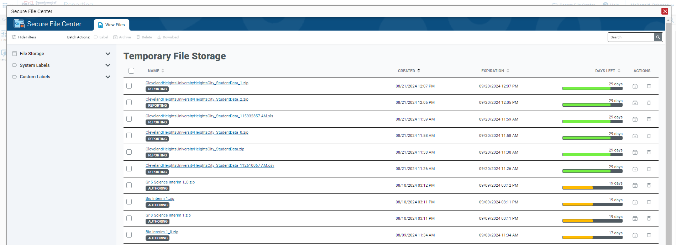Select checkbox for StudentData_115932857 AM.xls

(129, 119)
